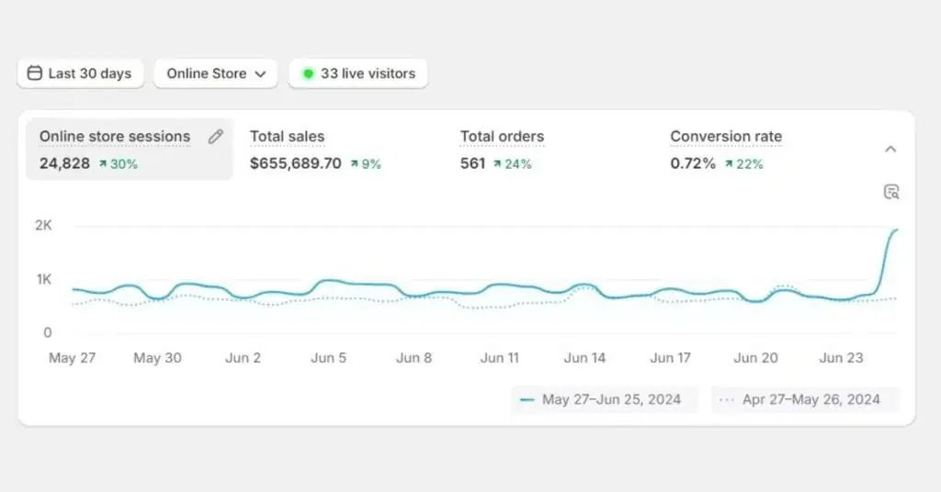Open the report view icon
Image resolution: width=941 pixels, height=492 pixels.
click(891, 192)
